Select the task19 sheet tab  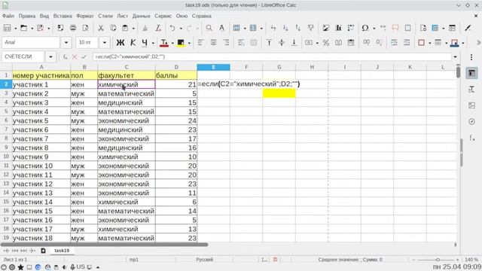click(62, 251)
